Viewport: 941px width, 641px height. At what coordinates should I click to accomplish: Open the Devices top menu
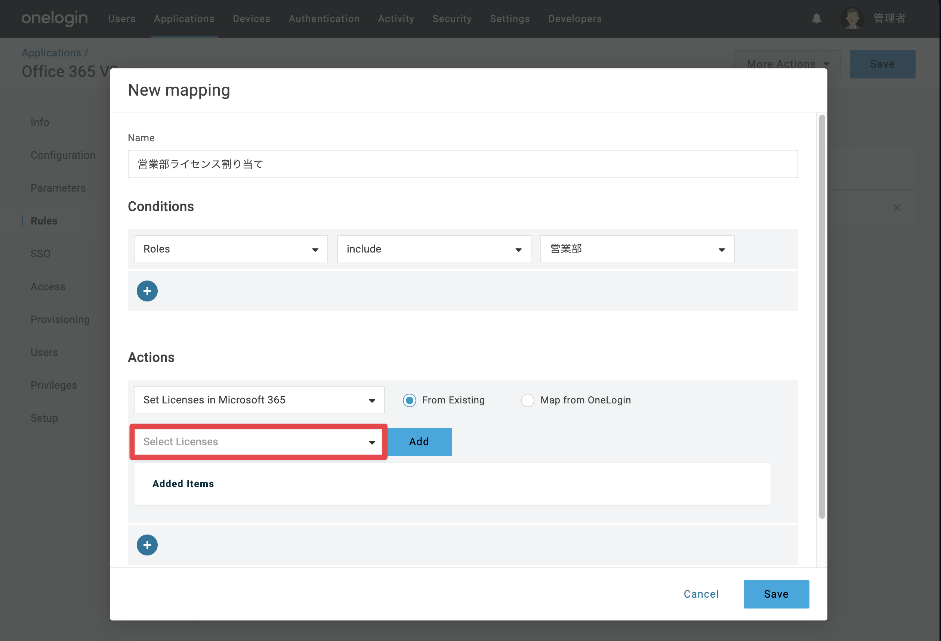pyautogui.click(x=252, y=19)
